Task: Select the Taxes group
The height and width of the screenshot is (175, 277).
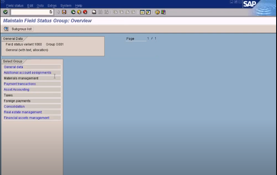Action: pyautogui.click(x=32, y=95)
